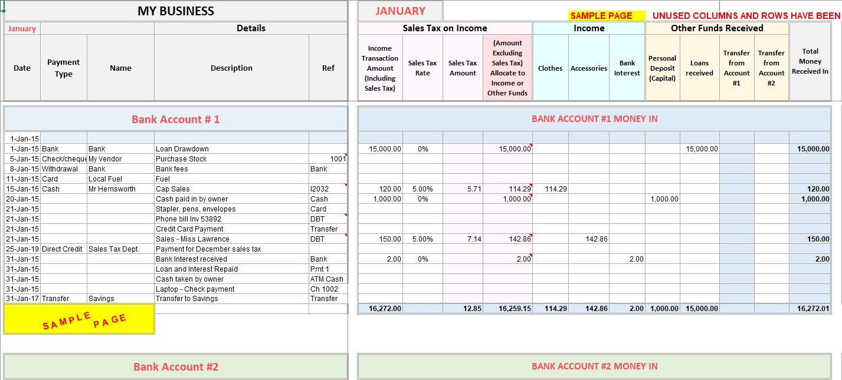Image resolution: width=842 pixels, height=380 pixels.
Task: Click the Ref cell showing 1001
Action: pyautogui.click(x=328, y=159)
